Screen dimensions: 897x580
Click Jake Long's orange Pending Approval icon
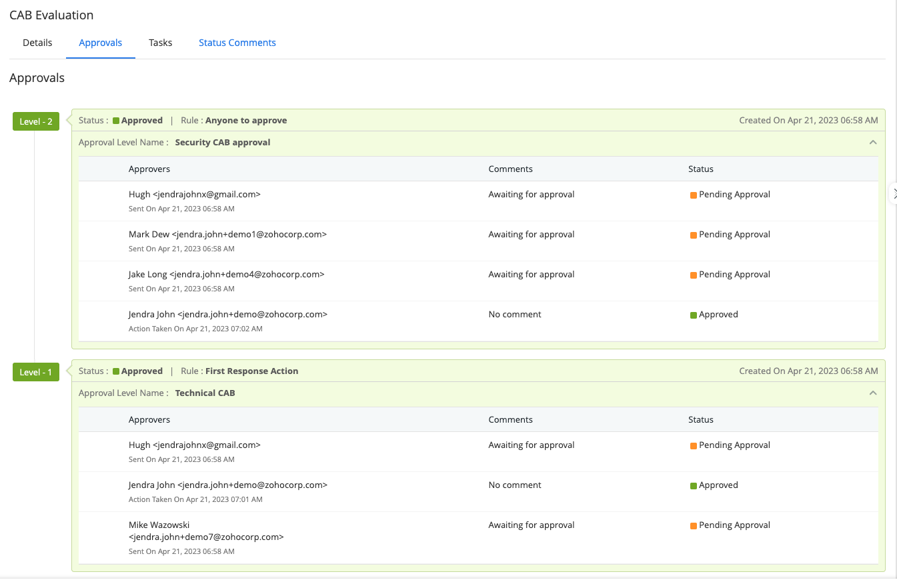(694, 275)
